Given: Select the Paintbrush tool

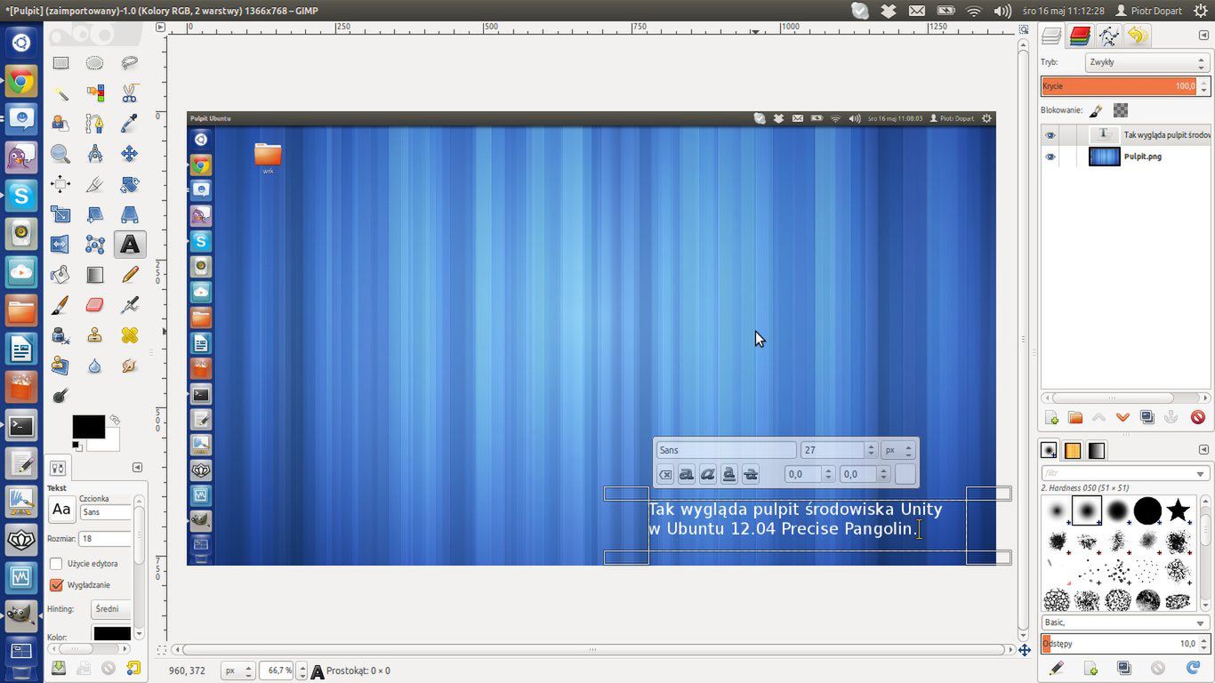Looking at the screenshot, I should 60,305.
